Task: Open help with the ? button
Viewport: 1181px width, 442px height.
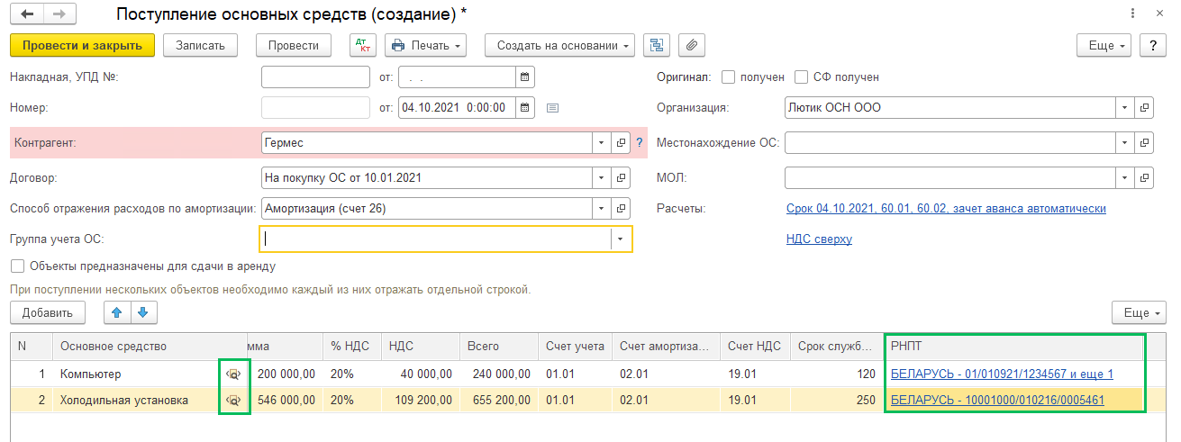Action: pyautogui.click(x=1154, y=45)
